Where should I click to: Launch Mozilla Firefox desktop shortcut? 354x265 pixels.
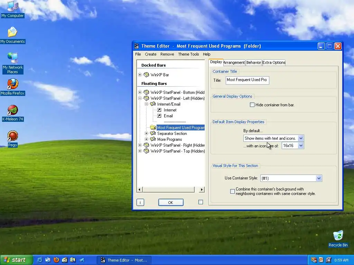click(x=12, y=87)
